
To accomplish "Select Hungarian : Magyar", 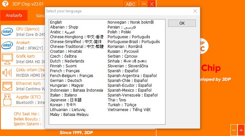I will click(67, 85).
